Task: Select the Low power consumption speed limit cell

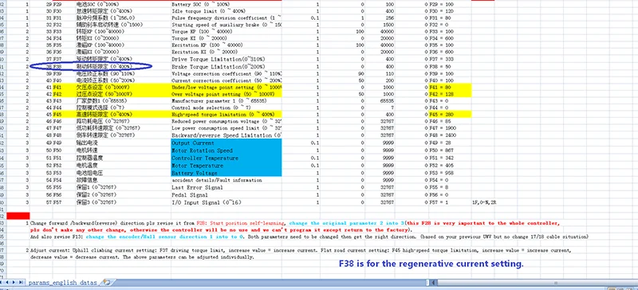Action: (226, 128)
